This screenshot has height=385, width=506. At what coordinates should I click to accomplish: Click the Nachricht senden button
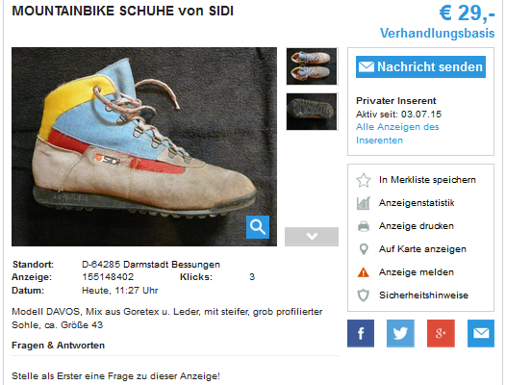tap(420, 66)
